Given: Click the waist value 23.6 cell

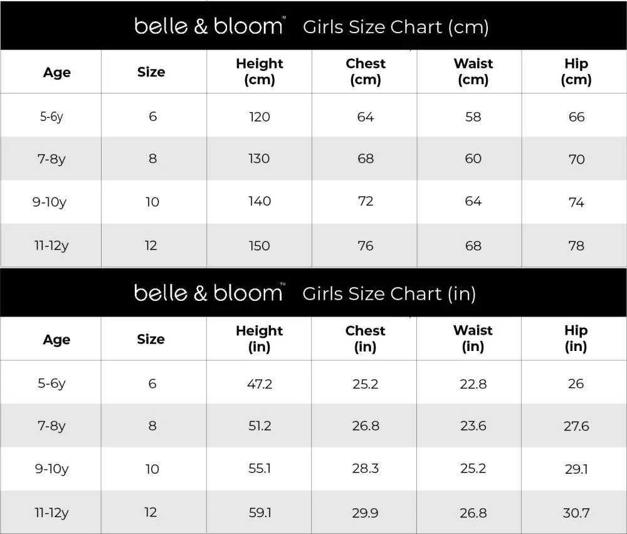Looking at the screenshot, I should click(473, 426).
